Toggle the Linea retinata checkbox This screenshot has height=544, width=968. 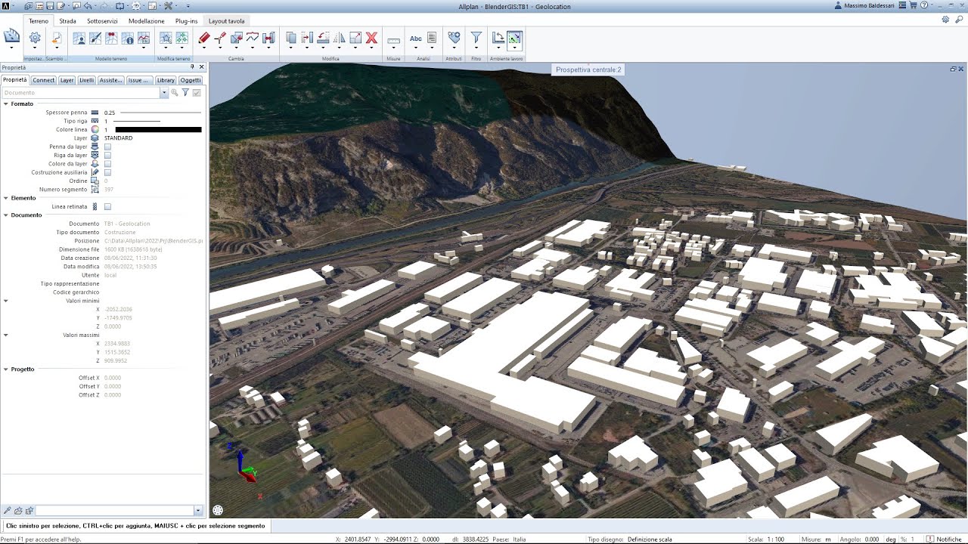(107, 206)
